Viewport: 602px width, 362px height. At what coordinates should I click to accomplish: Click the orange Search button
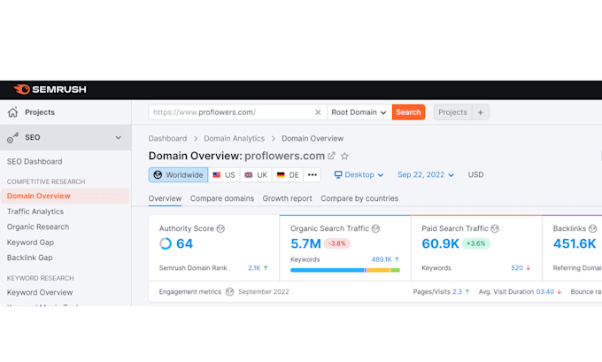coord(408,112)
